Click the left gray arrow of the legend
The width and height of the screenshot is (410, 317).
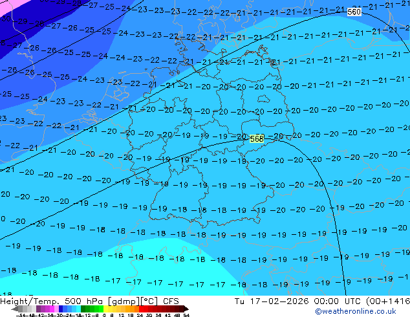(14, 309)
